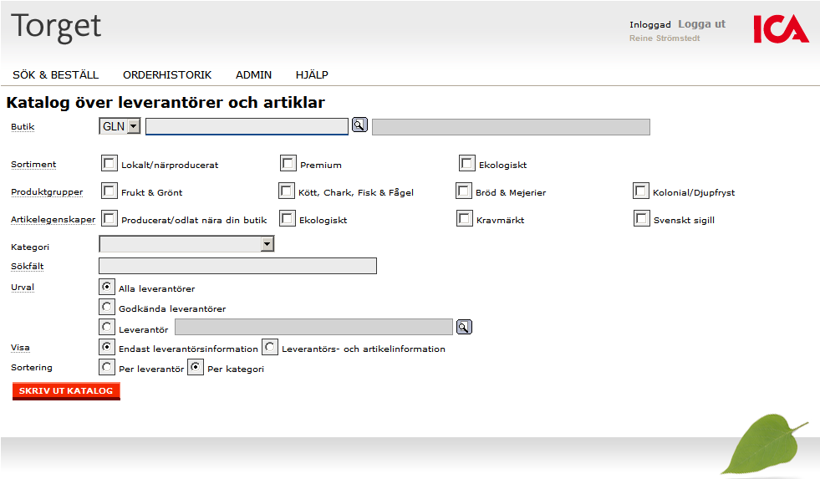Go to ORDERHISTORIK menu
The width and height of the screenshot is (820, 479).
[167, 74]
